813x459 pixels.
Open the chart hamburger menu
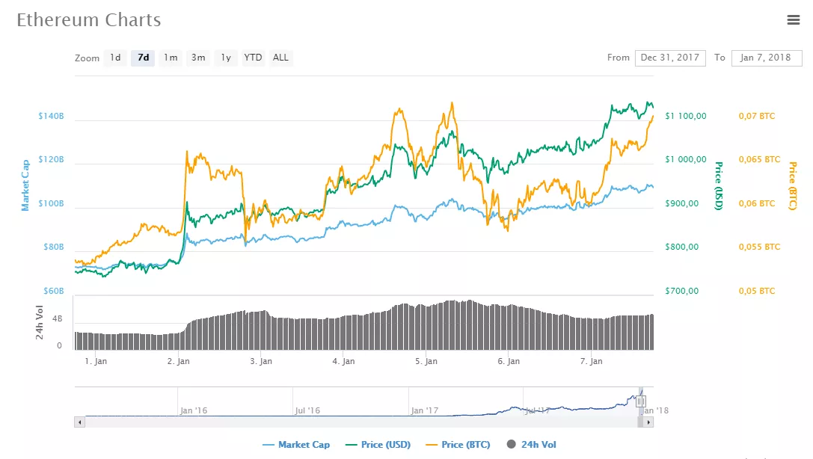coord(794,20)
